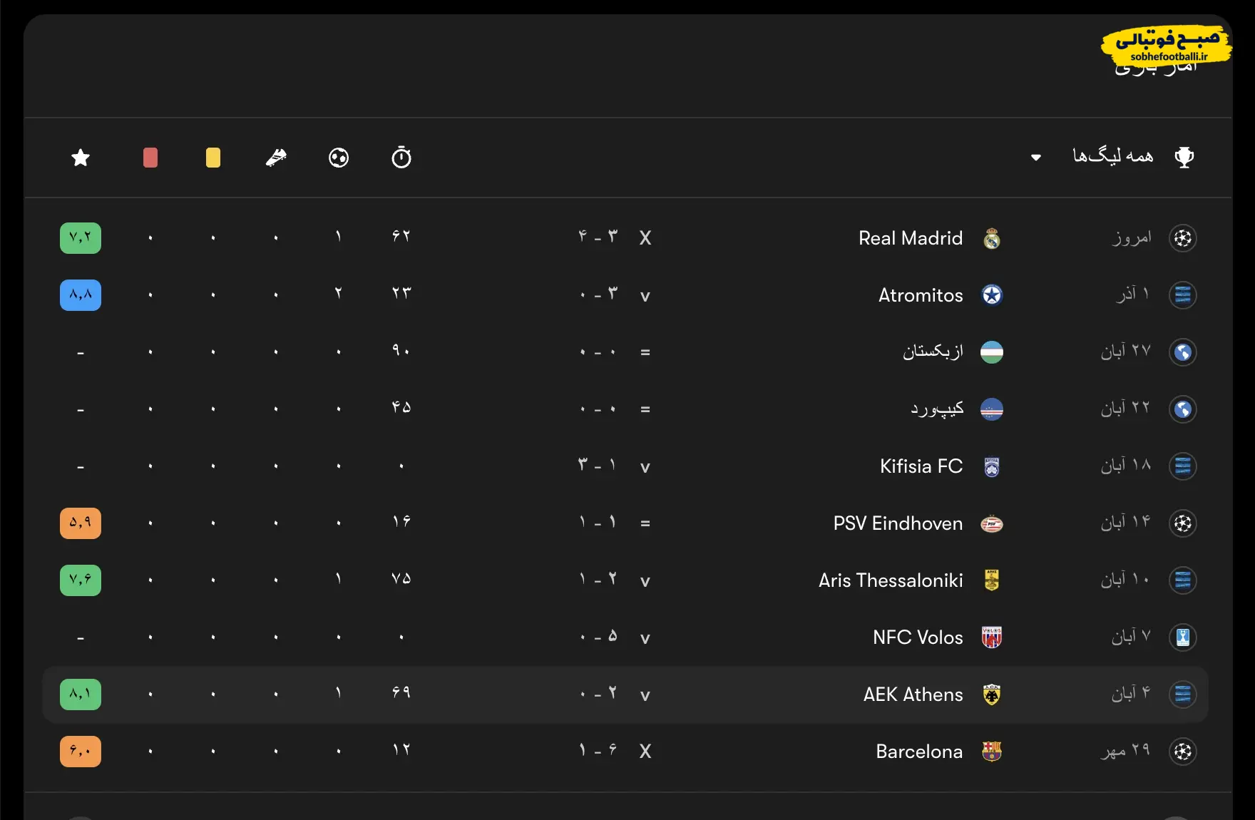Click the red card column icon

(x=150, y=158)
